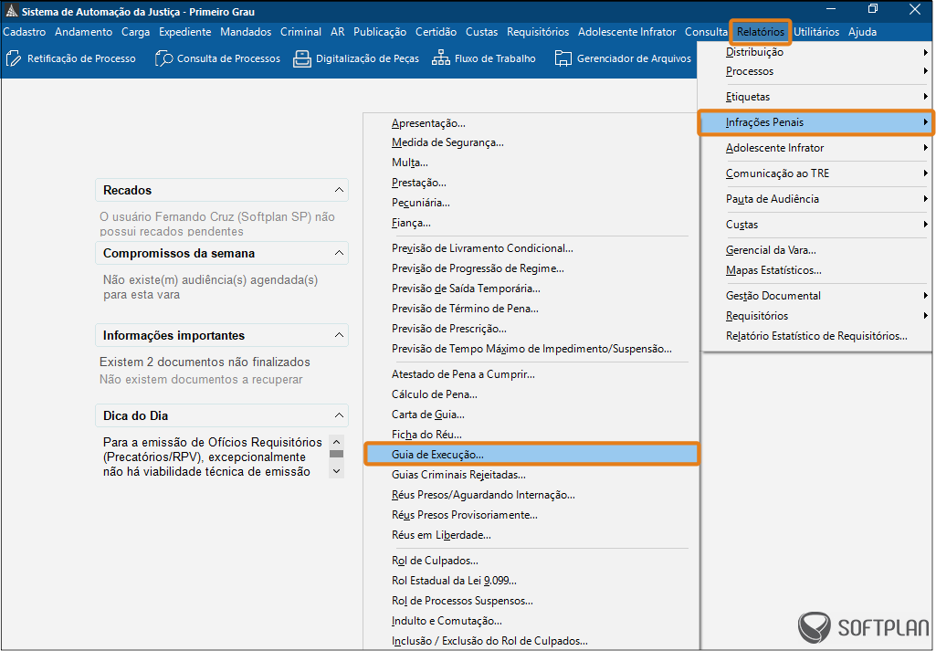Screen dimensions: 936x651
Task: Click the application logo in title bar
Action: coord(11,11)
